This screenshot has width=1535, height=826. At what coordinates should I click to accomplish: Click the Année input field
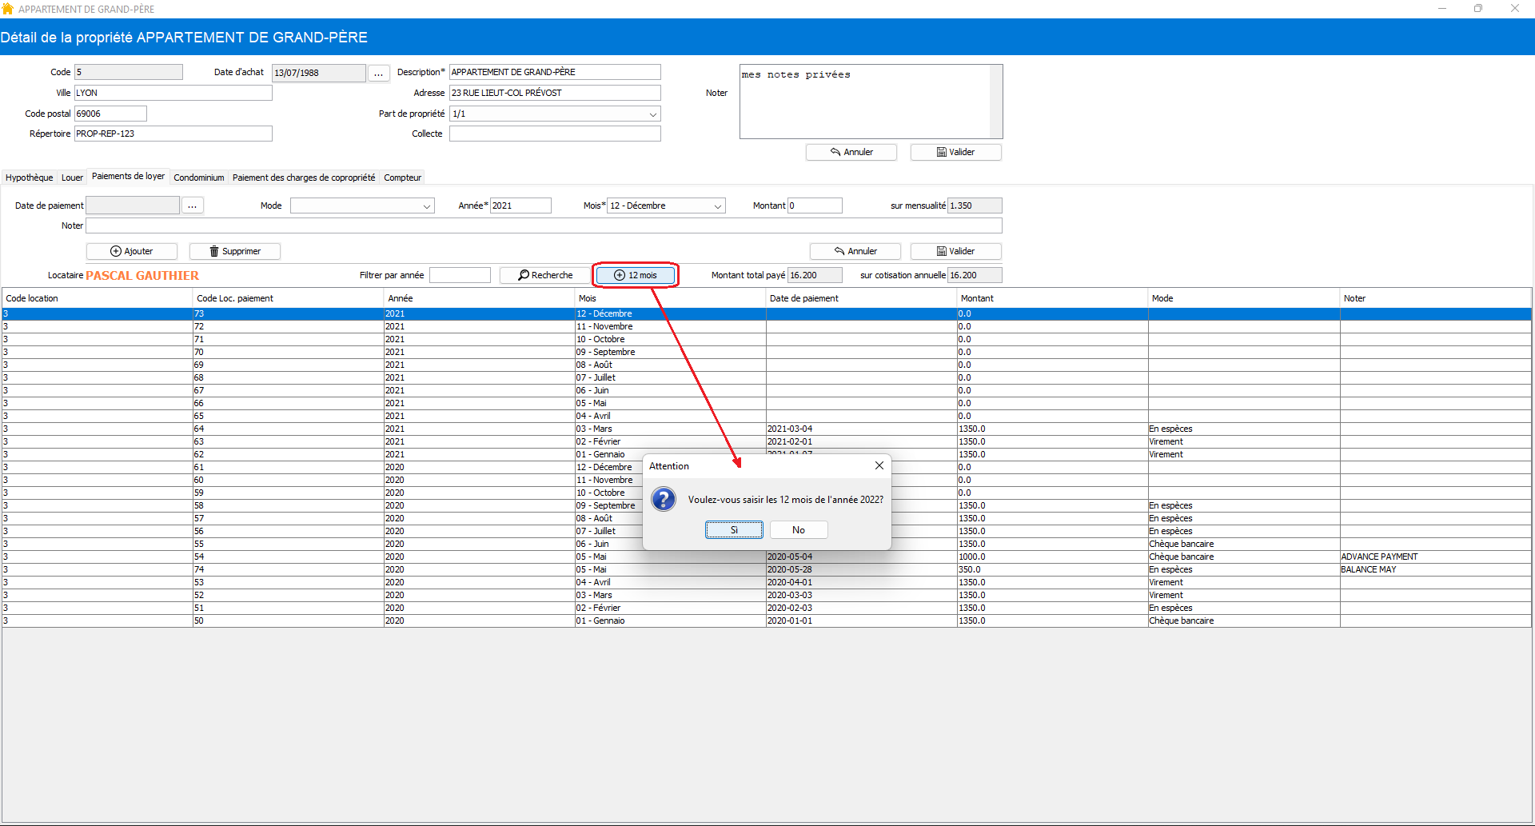pos(520,206)
